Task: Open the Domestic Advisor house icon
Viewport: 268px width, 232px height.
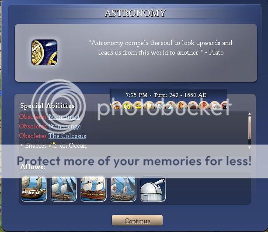Action: pos(116,106)
